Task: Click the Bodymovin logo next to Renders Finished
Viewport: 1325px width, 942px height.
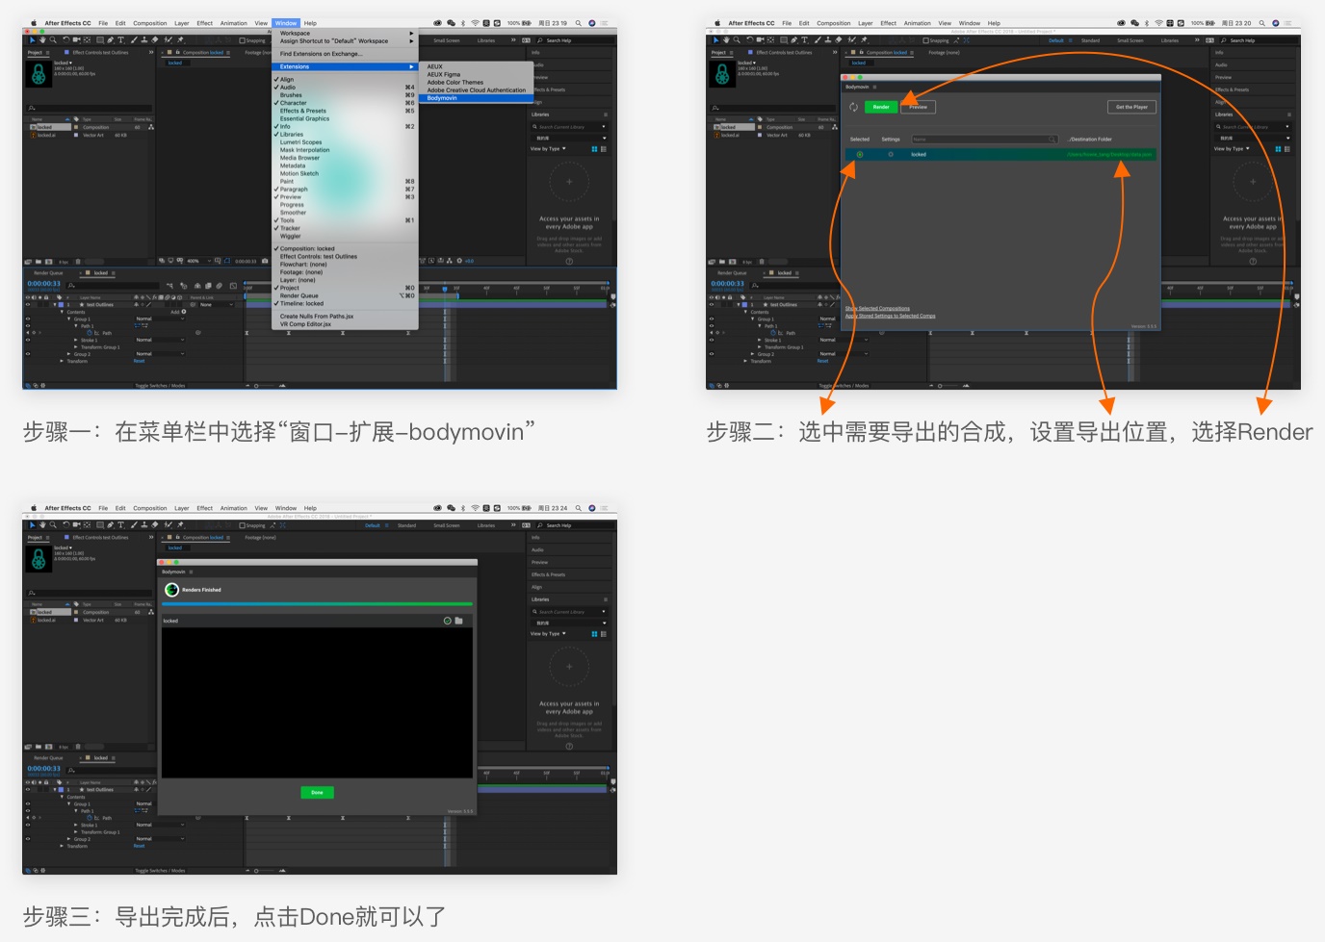Action: tap(171, 590)
